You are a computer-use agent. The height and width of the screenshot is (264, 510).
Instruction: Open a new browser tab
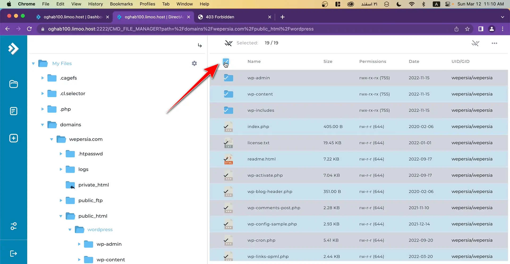click(283, 17)
